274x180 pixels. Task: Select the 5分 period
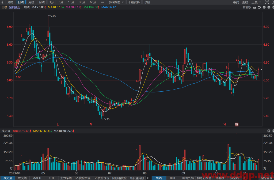pyautogui.click(x=61, y=2)
